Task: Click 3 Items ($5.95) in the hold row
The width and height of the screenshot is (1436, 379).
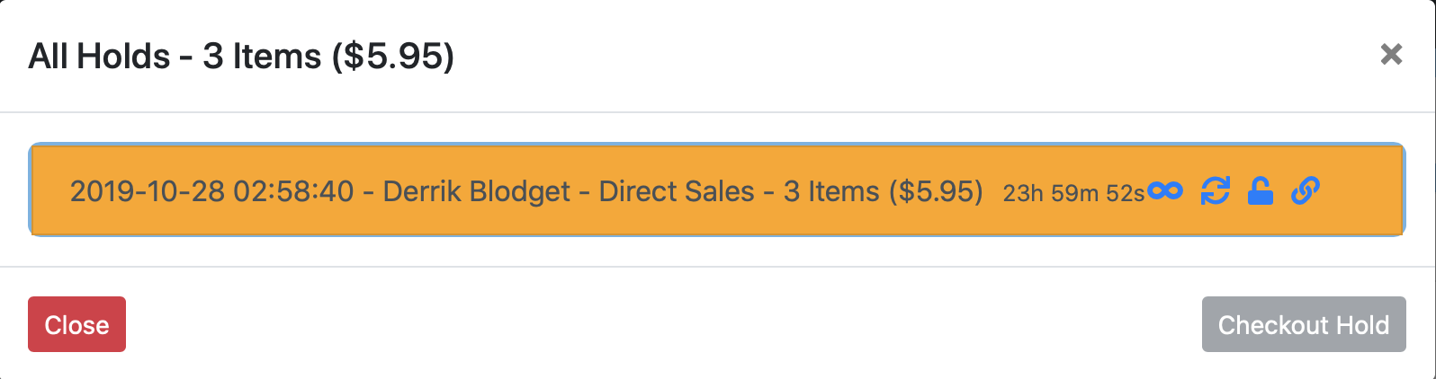Action: 884,191
